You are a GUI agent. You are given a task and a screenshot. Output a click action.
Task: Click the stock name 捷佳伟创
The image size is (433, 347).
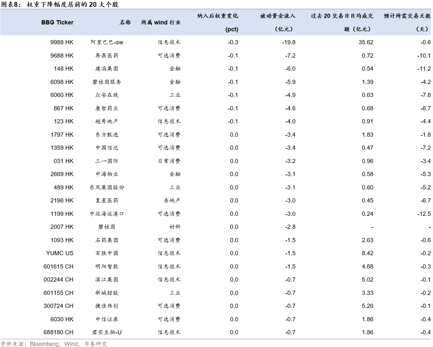(x=107, y=306)
